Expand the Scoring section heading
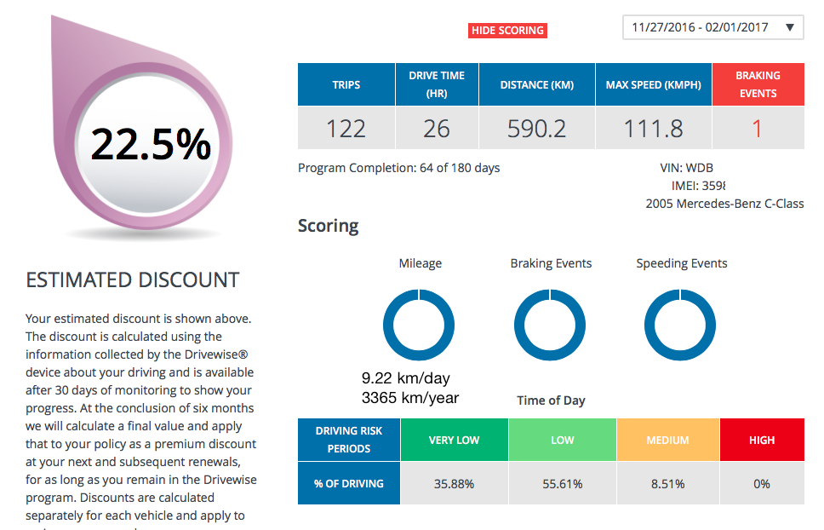Viewport: 824px width, 530px height. click(x=328, y=226)
